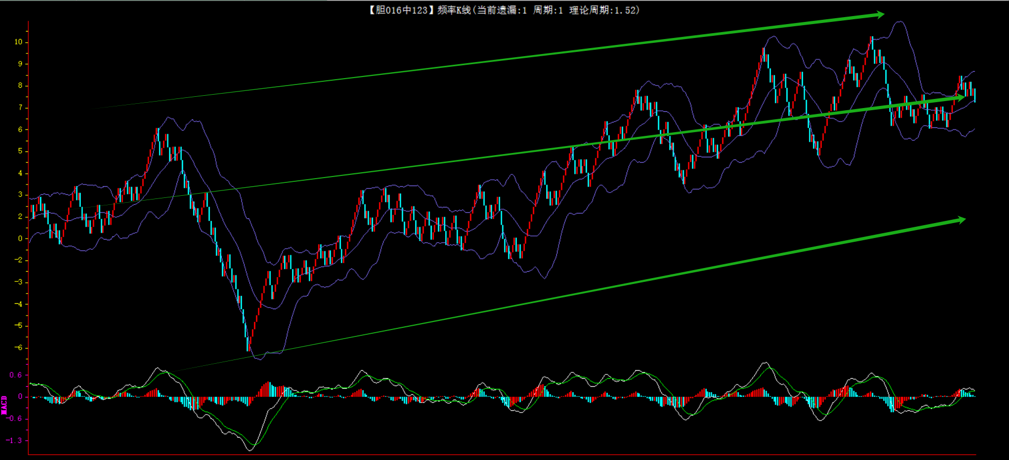Image resolution: width=1009 pixels, height=460 pixels.
Task: Click the upper Bollinger band's highest peak
Action: (900, 22)
